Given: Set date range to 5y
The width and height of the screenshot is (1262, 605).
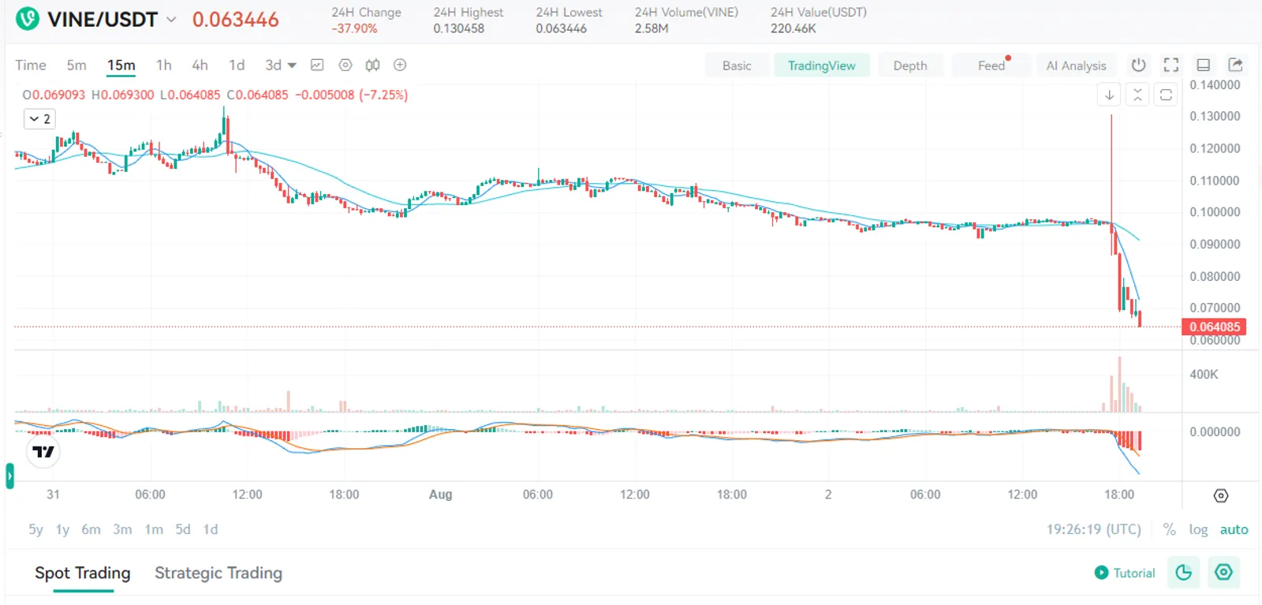Looking at the screenshot, I should pyautogui.click(x=35, y=529).
